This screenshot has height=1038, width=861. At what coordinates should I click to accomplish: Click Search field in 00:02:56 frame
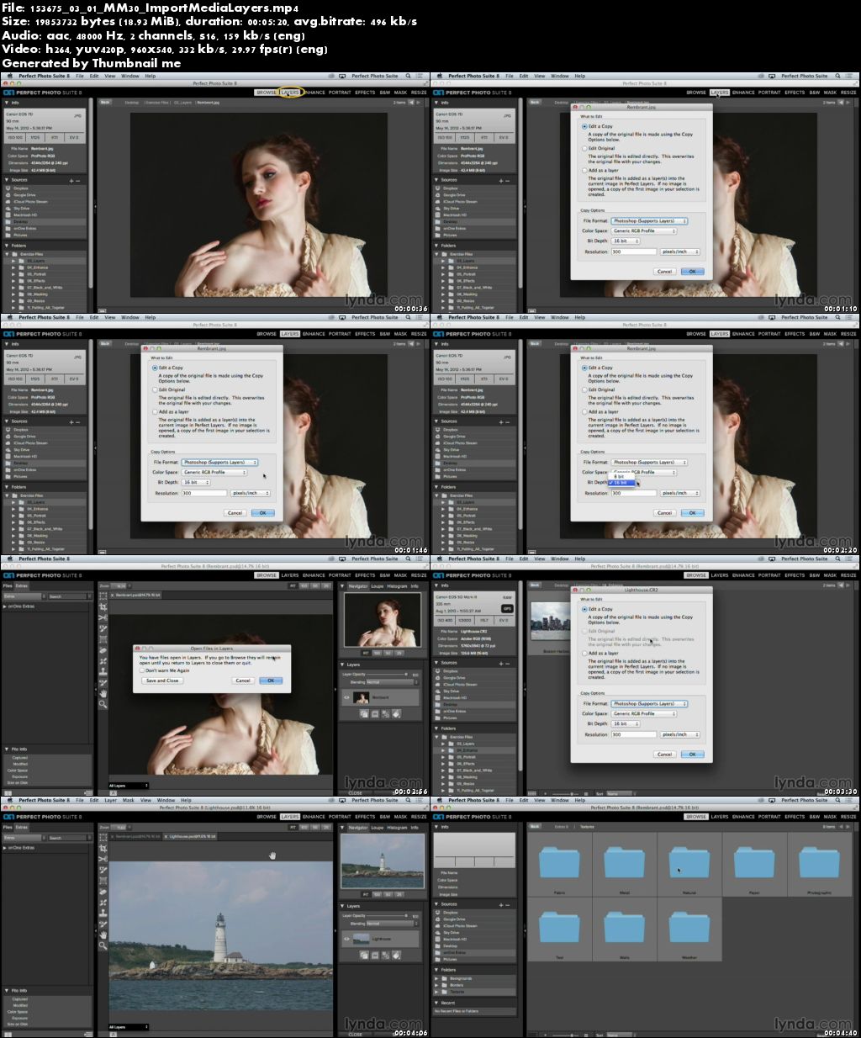(x=67, y=596)
